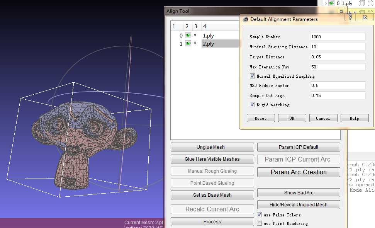Click Hide/Reveal Unglued Mesh button

pos(299,204)
